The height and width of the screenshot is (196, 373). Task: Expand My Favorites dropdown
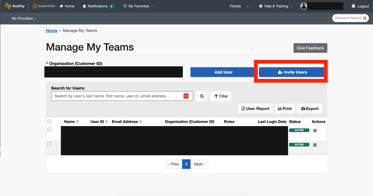[138, 6]
